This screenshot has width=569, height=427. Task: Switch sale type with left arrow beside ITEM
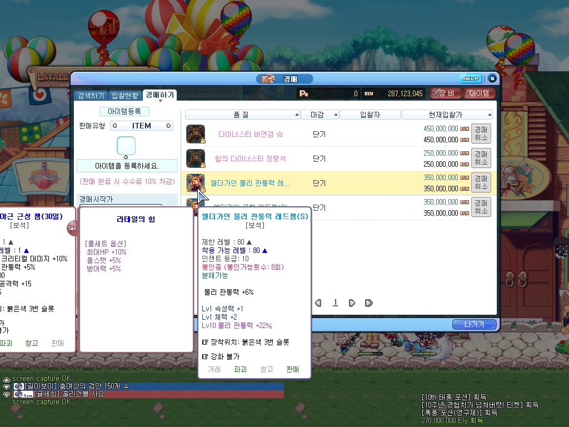point(114,126)
